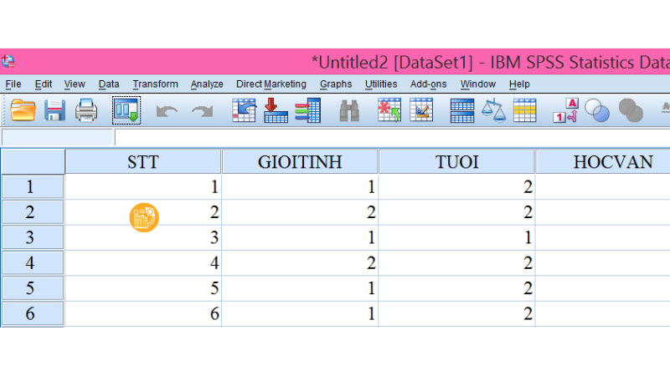Click the Show All Variables gray circles icon
Viewport: 670px width, 376px height.
coord(631,110)
